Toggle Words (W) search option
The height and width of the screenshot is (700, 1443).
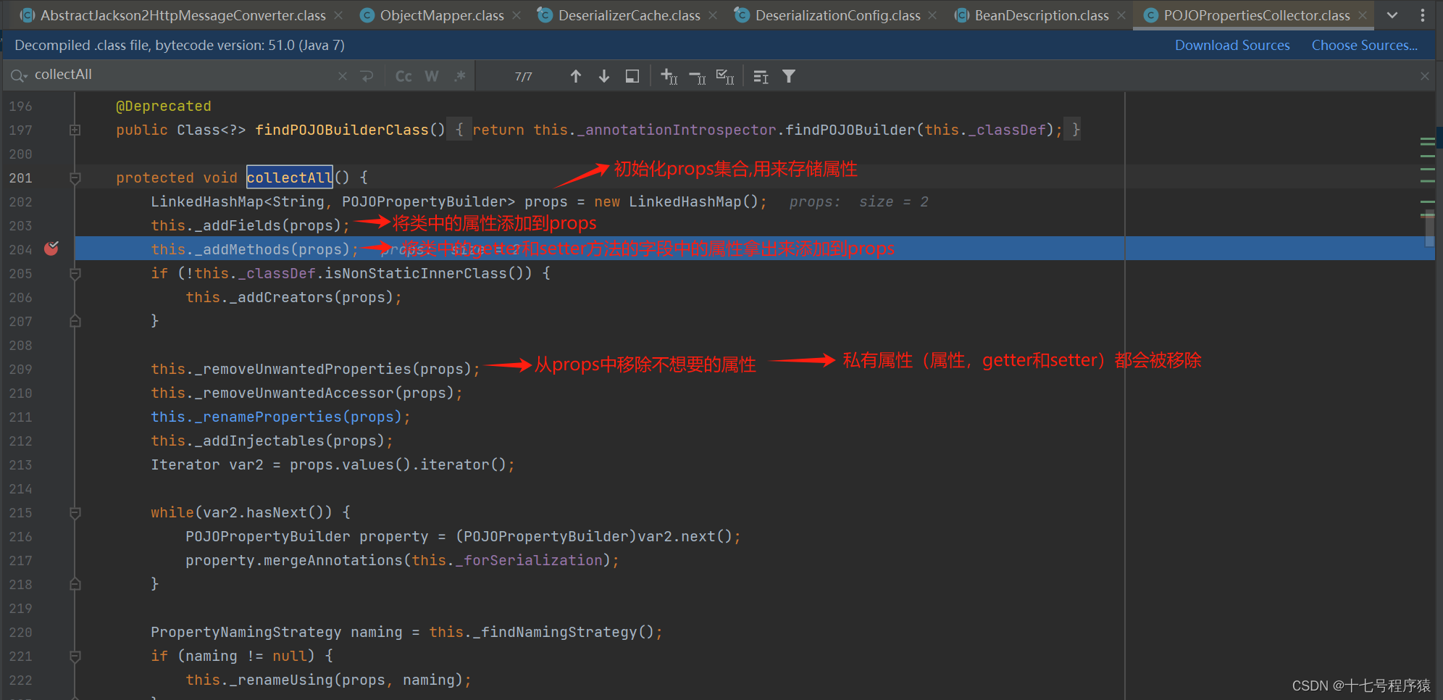pos(432,76)
